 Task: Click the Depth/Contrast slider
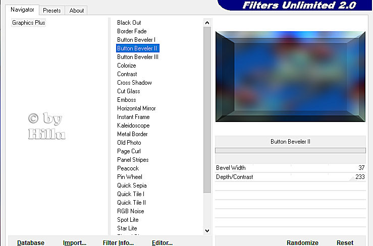tap(290, 177)
